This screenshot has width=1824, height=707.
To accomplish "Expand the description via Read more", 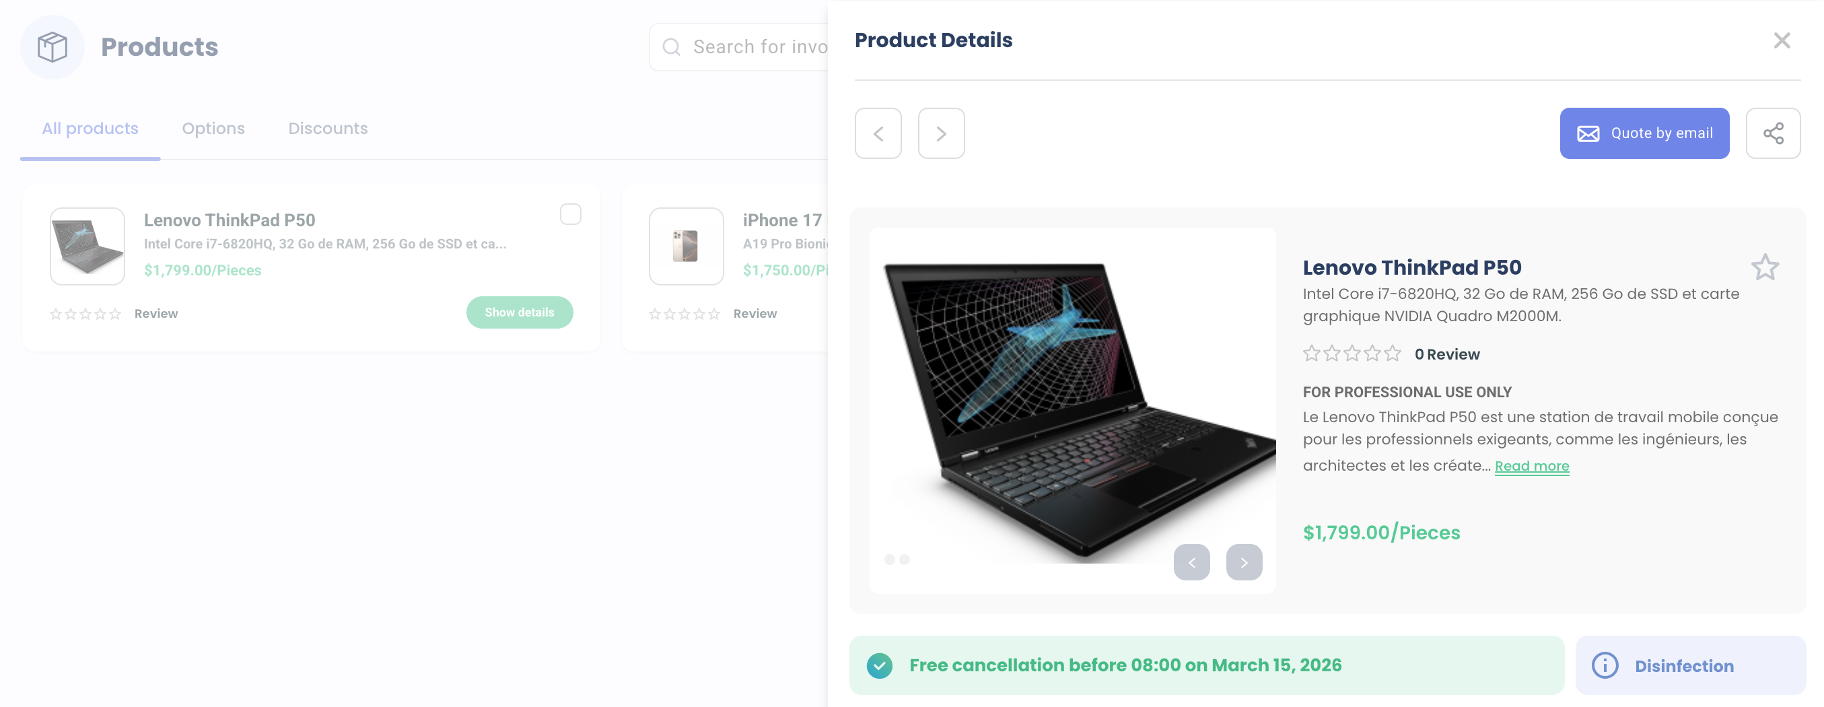I will coord(1532,466).
